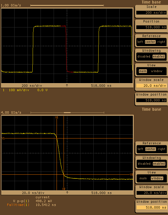Image resolution: width=168 pixels, height=215 pixels.
Task: Choose window in top View panel
Action: [x=157, y=71]
